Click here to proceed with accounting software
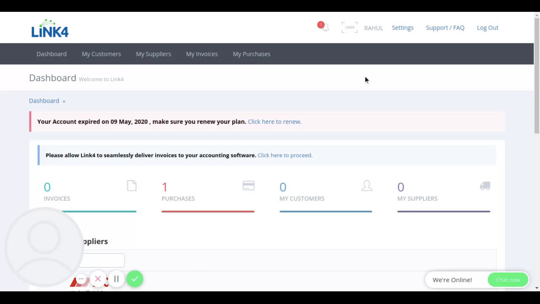 click(285, 155)
